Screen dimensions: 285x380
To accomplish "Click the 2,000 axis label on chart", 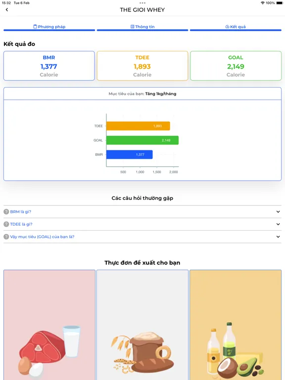I will [x=174, y=172].
